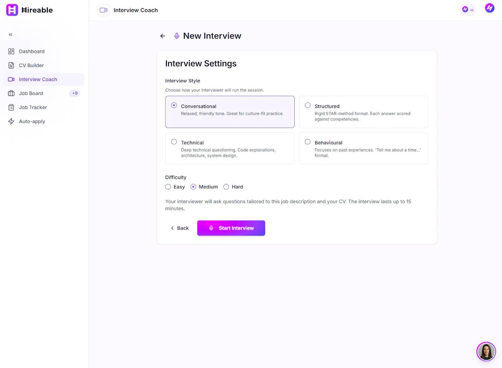Click the microphone icon next to New Interview
Viewport: 502px width, 368px height.
tap(177, 36)
